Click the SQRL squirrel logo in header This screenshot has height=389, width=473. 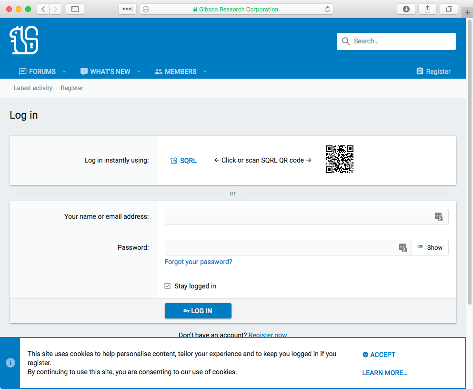click(x=24, y=40)
